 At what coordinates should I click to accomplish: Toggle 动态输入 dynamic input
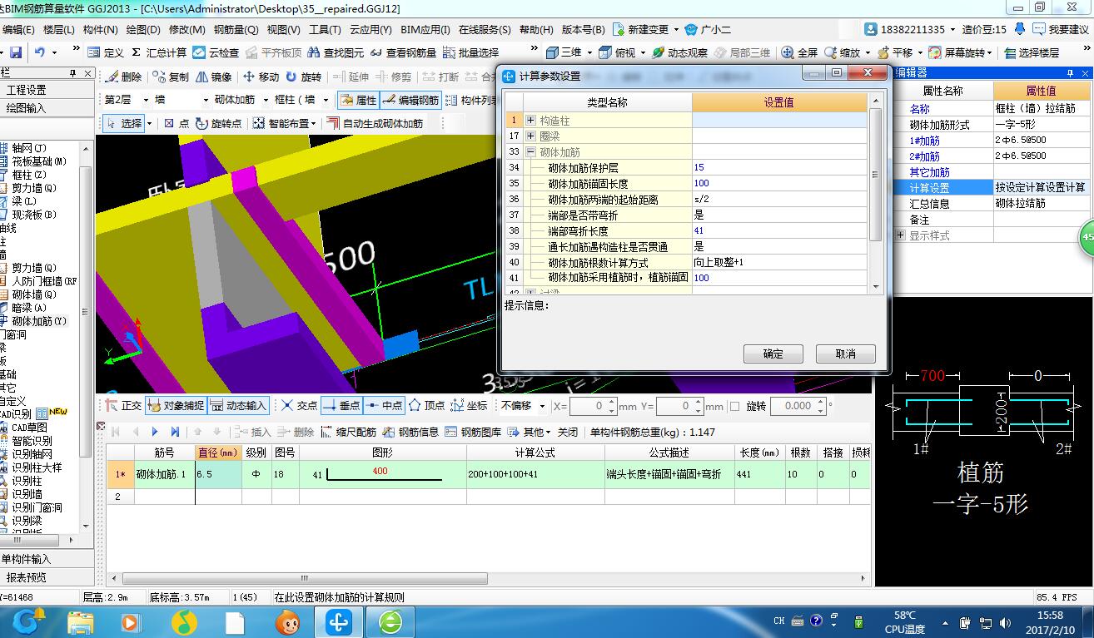[238, 406]
